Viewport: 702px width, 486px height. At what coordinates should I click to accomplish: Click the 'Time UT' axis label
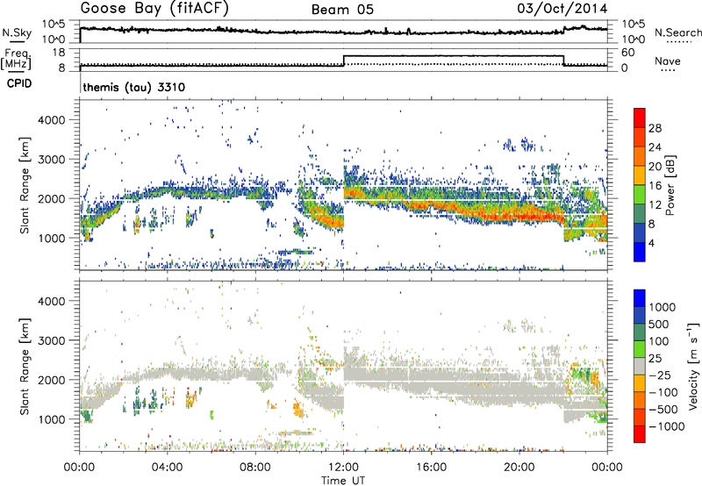(x=343, y=481)
